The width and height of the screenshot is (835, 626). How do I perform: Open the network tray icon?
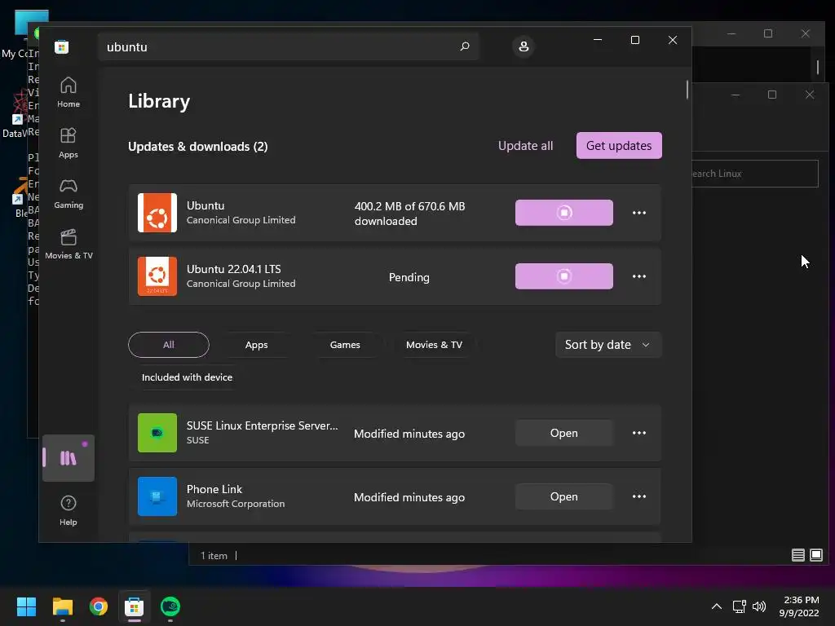tap(739, 606)
